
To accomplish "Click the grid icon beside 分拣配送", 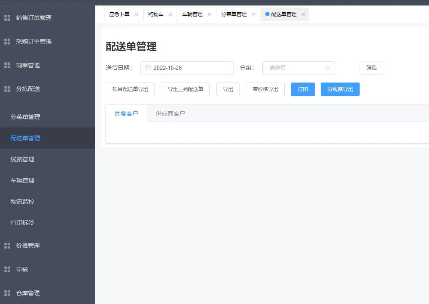I will 7,89.
